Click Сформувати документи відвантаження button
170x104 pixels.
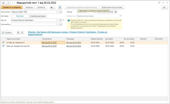(82, 7)
